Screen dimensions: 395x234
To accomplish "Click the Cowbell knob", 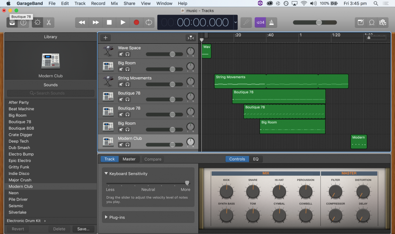I will point(306,215).
